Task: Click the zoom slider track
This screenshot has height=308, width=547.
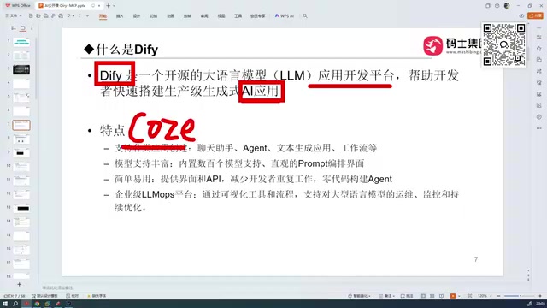Action: pyautogui.click(x=519, y=296)
